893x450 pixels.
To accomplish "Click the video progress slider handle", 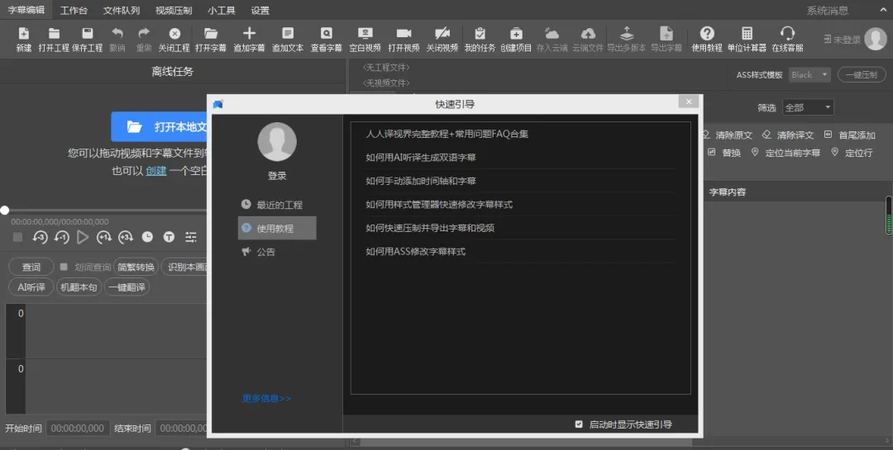I will (5, 211).
